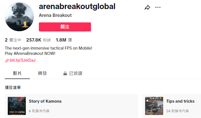Click the 1.8M 讚 likes count
Screen dimensions: 201x118
coord(64,40)
